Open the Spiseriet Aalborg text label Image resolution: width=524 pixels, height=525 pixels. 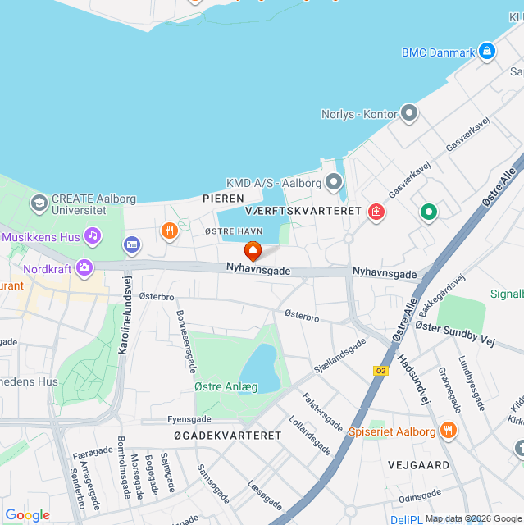(x=392, y=431)
